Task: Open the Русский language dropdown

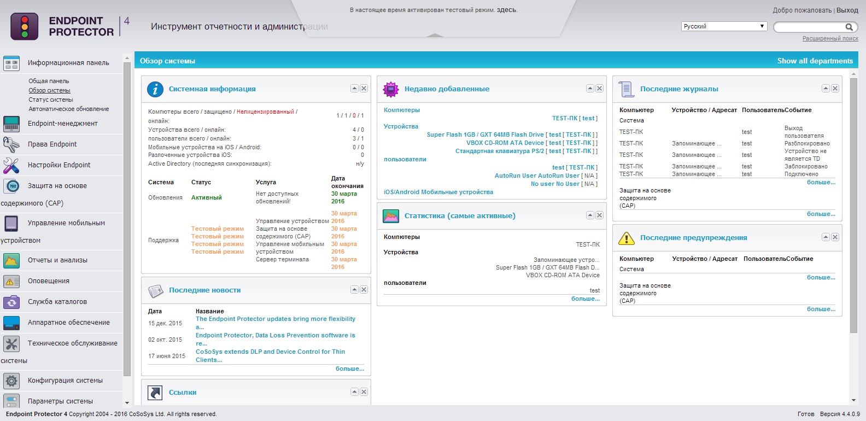Action: [x=724, y=26]
